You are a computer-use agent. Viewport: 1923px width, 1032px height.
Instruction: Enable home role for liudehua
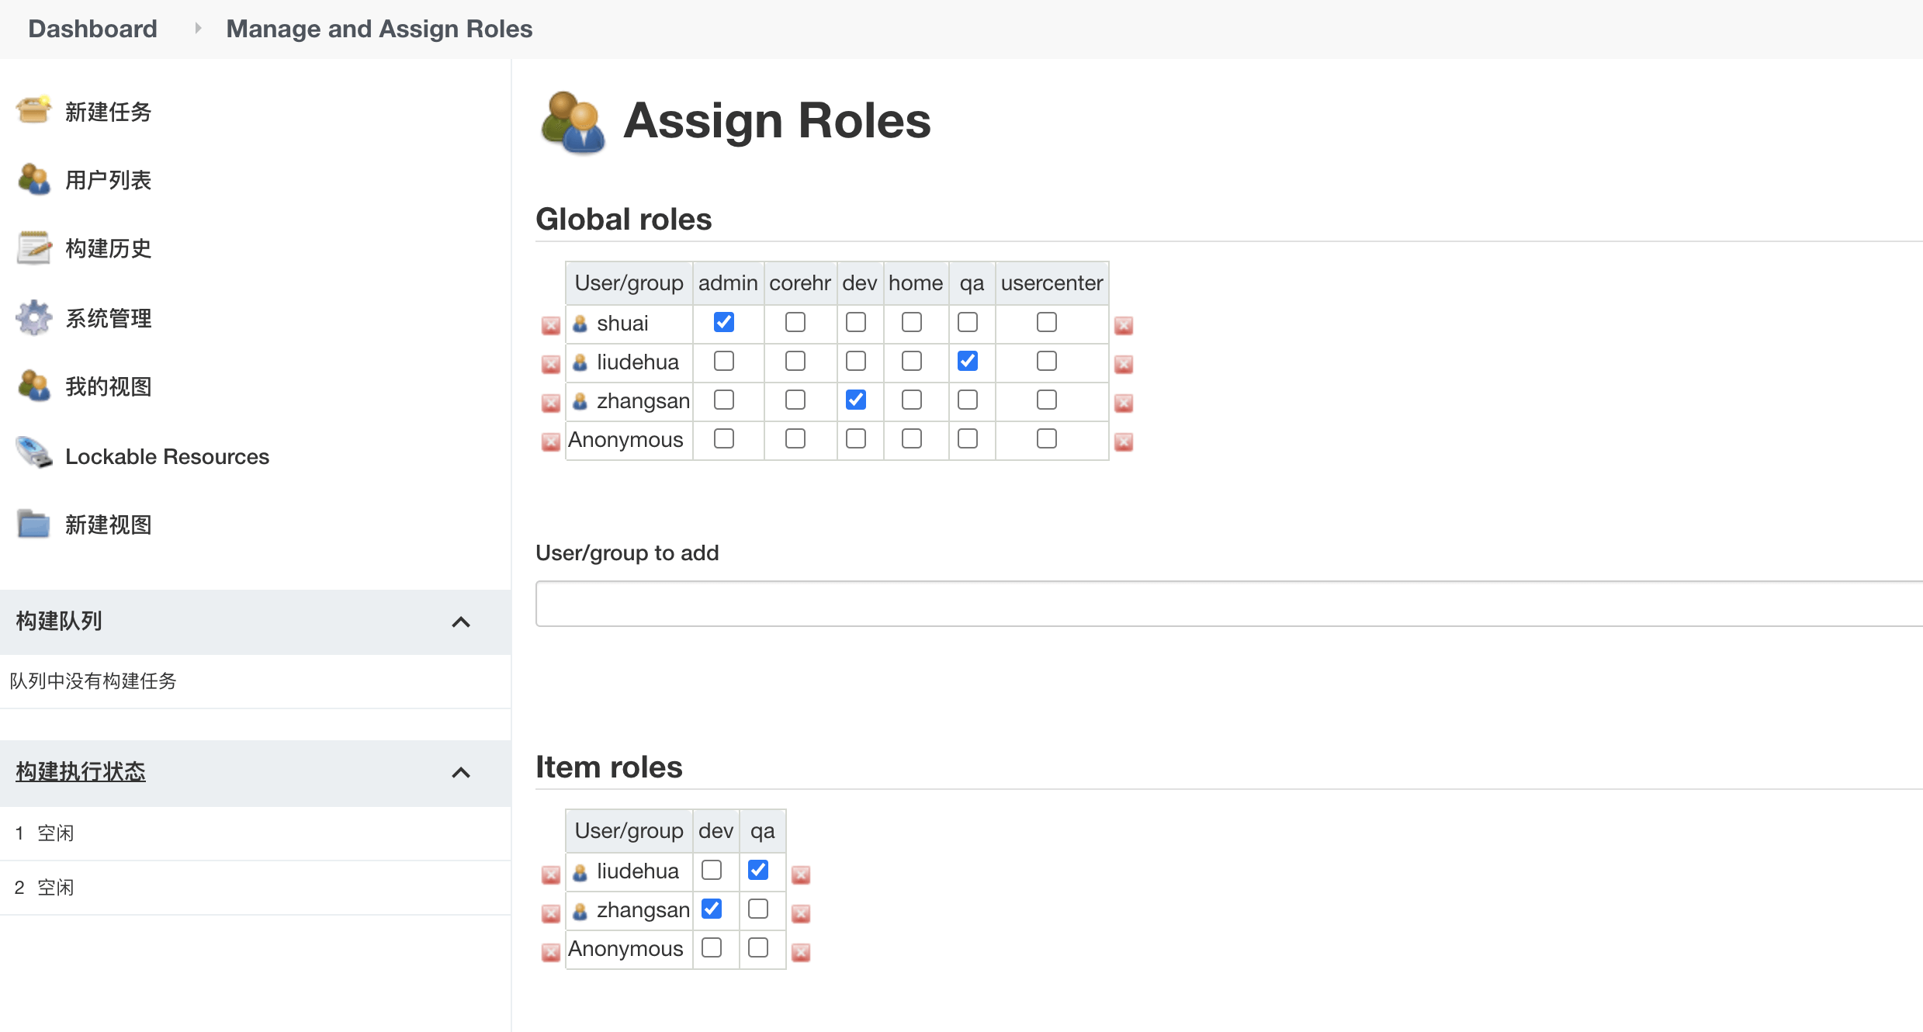click(912, 361)
